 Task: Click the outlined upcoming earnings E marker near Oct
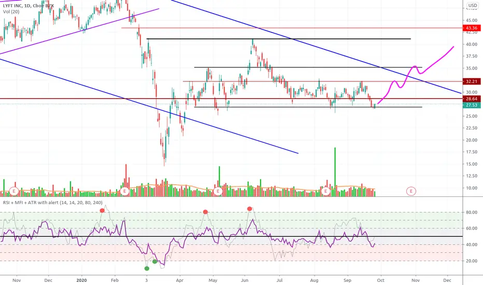point(411,191)
